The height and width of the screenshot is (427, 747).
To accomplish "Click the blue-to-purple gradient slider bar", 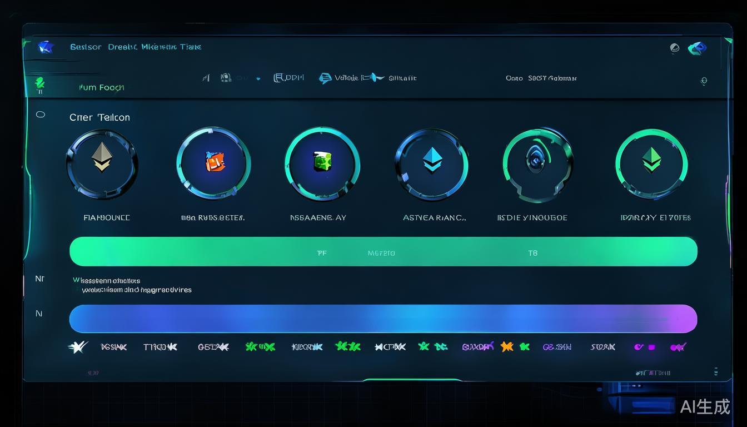I will (x=383, y=319).
